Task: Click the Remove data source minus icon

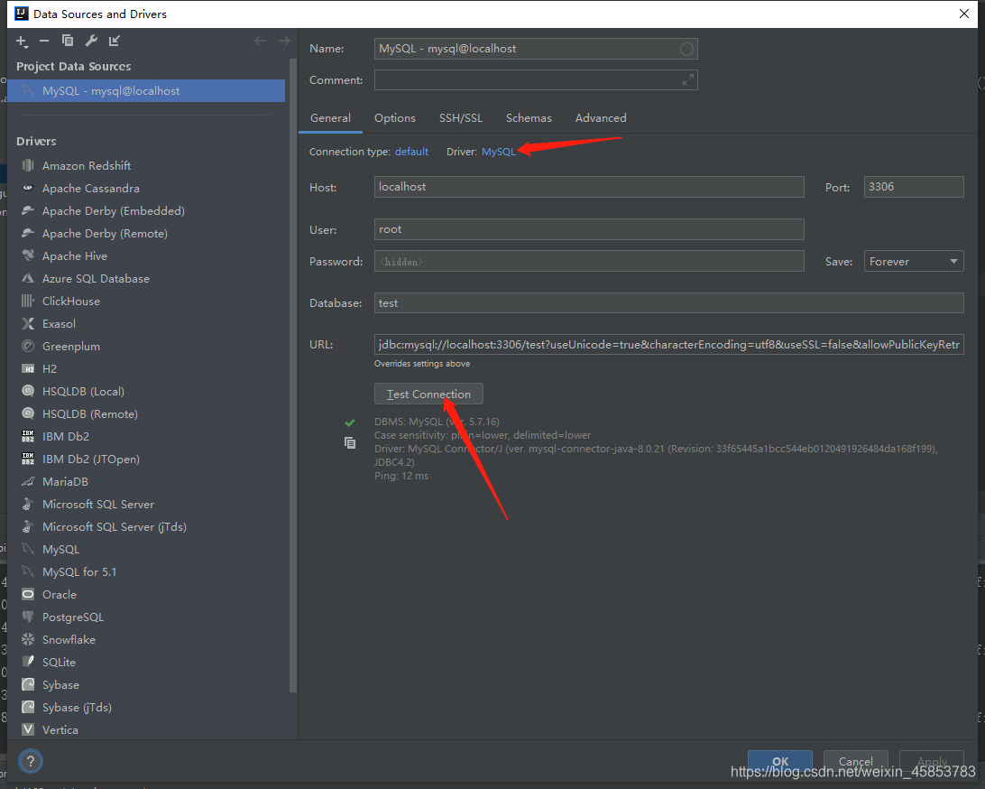Action: click(44, 41)
